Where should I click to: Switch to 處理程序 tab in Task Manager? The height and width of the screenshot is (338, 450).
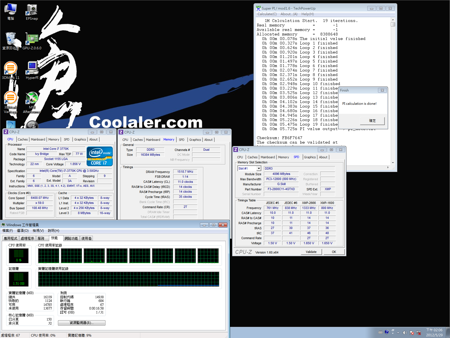point(27,238)
